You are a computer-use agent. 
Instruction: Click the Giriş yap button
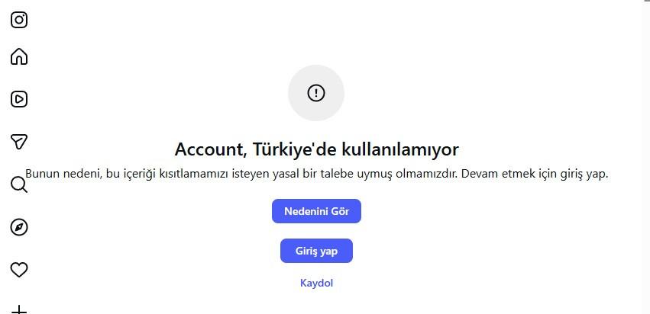coord(316,251)
